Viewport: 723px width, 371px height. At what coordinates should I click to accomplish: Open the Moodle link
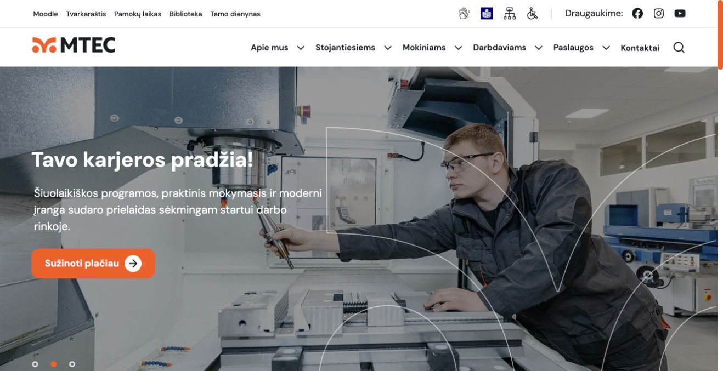click(x=46, y=14)
